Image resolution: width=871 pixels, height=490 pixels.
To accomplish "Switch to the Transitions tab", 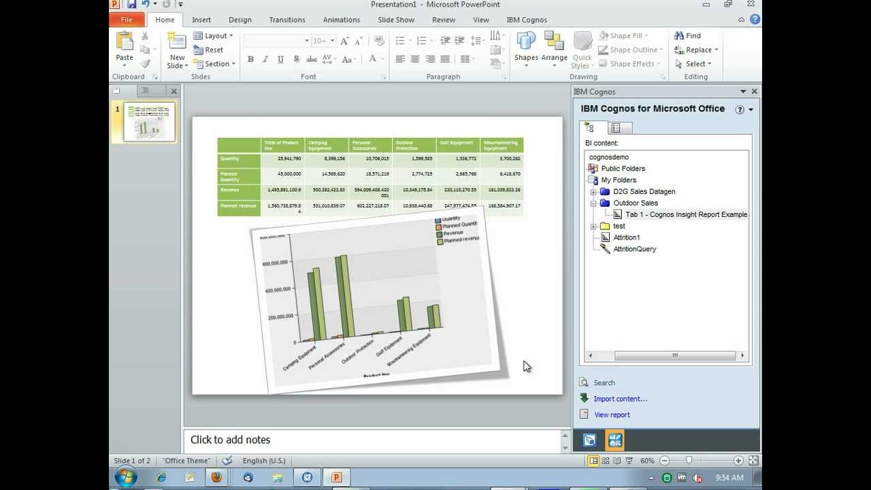I will 287,20.
